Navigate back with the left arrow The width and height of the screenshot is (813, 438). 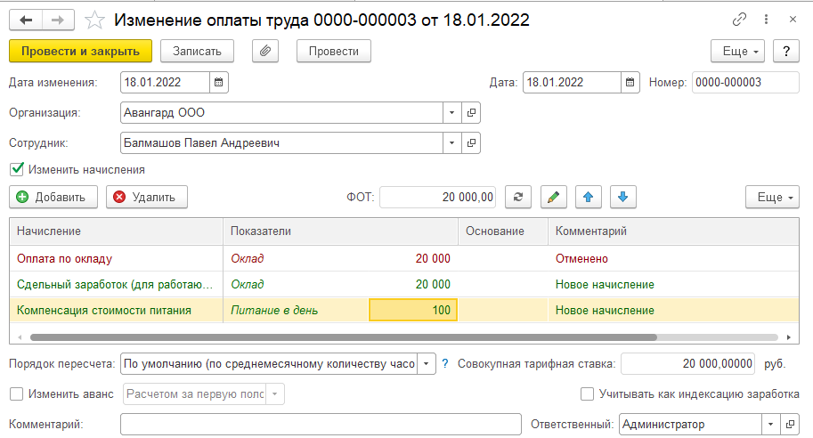[28, 20]
